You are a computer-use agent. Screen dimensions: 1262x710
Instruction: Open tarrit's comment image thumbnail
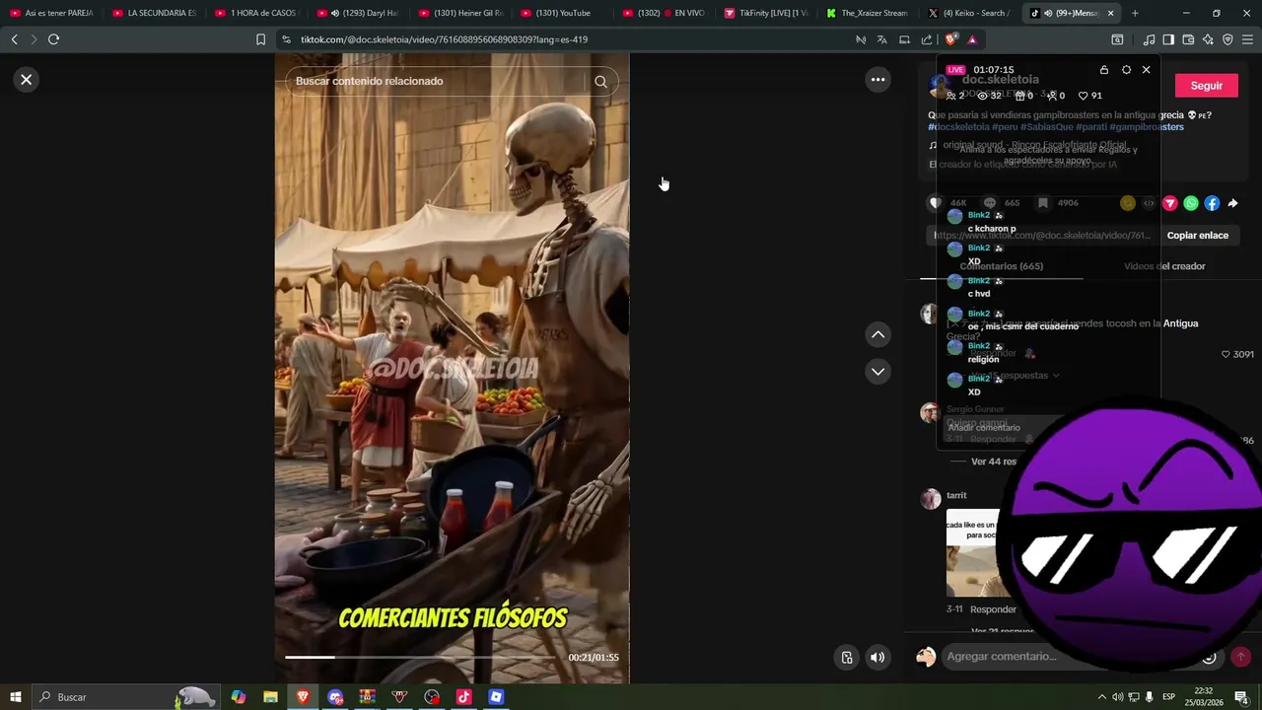(971, 552)
